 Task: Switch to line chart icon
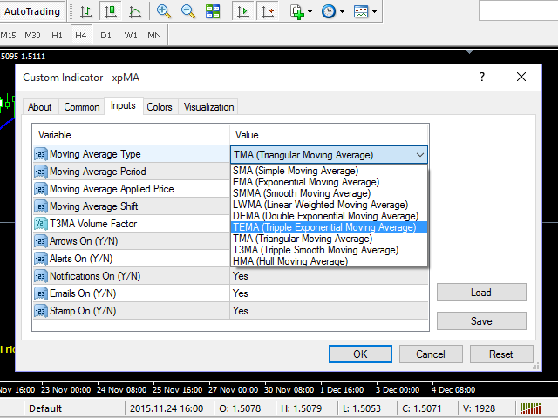135,11
